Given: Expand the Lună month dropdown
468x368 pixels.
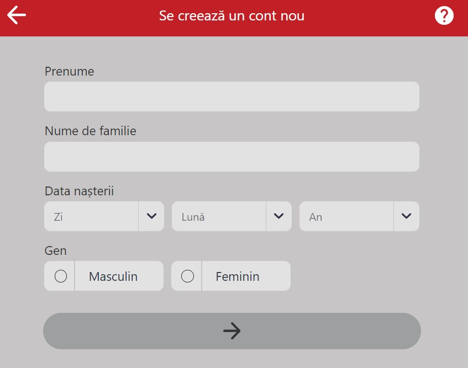Looking at the screenshot, I should (x=219, y=216).
